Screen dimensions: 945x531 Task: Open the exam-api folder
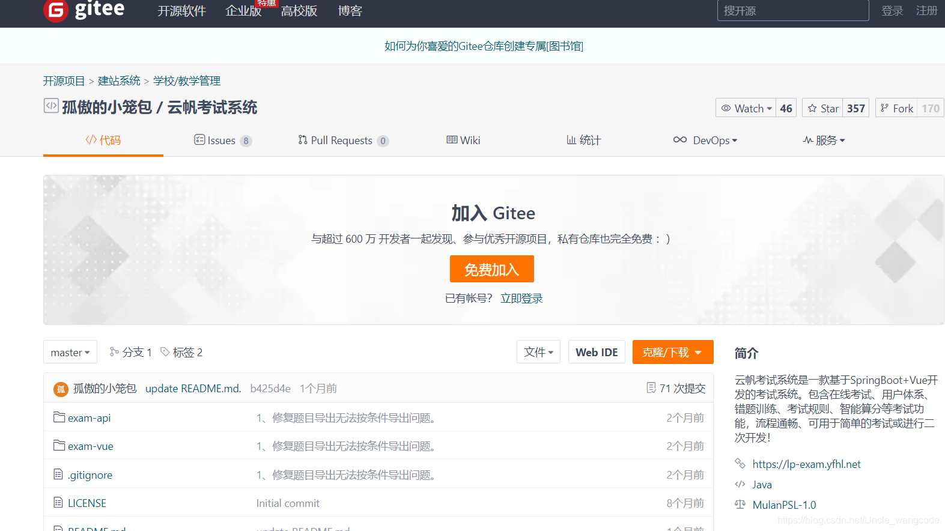(89, 417)
